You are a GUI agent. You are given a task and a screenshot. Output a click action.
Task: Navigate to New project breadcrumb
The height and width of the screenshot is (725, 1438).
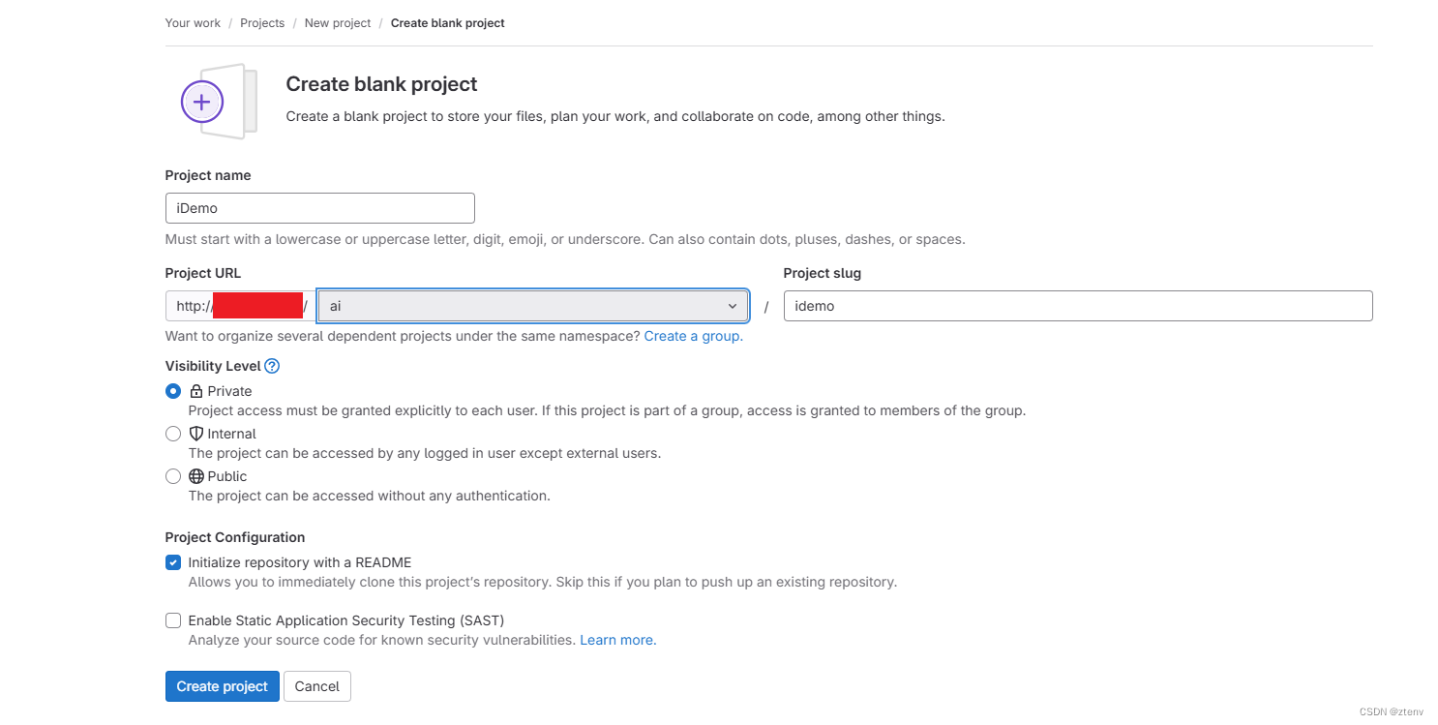[x=338, y=22]
